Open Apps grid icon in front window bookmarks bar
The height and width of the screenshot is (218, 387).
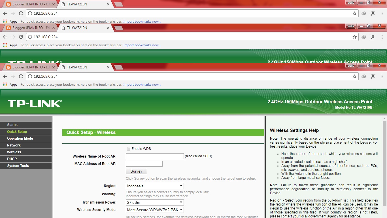point(5,85)
